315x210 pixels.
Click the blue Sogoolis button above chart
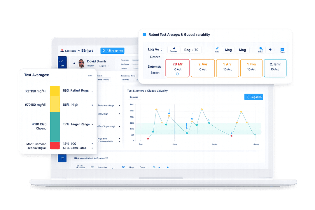coord(253,97)
